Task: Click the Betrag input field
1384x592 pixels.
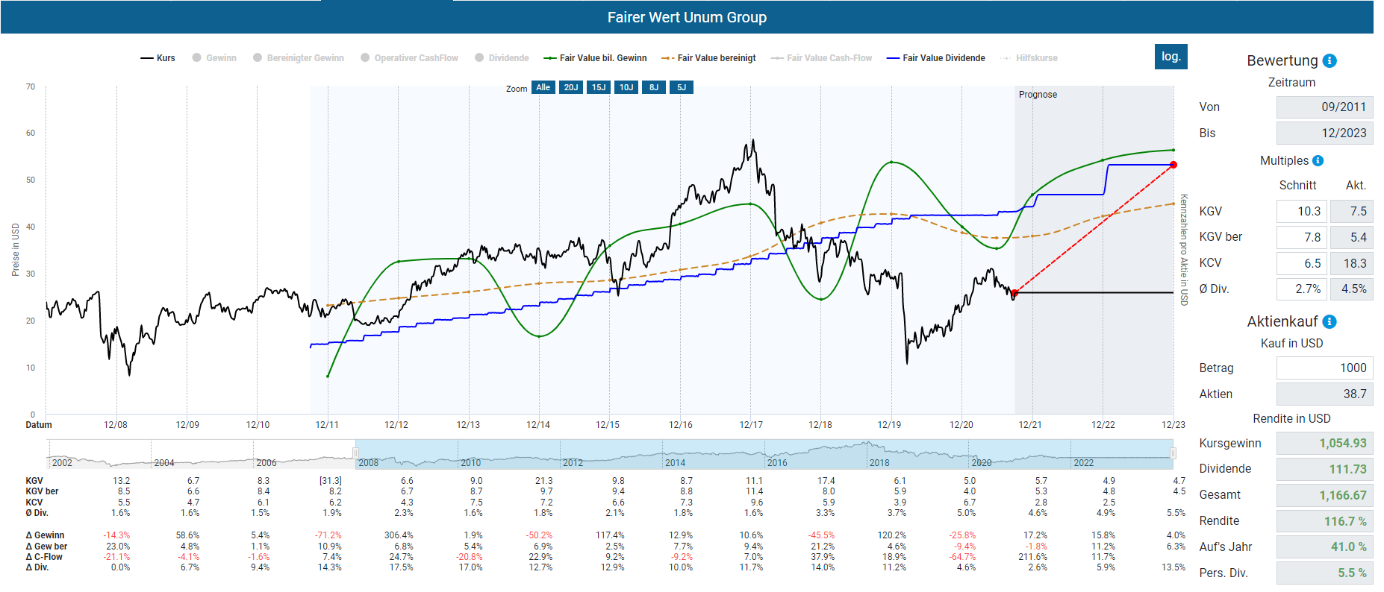Action: click(x=1324, y=368)
